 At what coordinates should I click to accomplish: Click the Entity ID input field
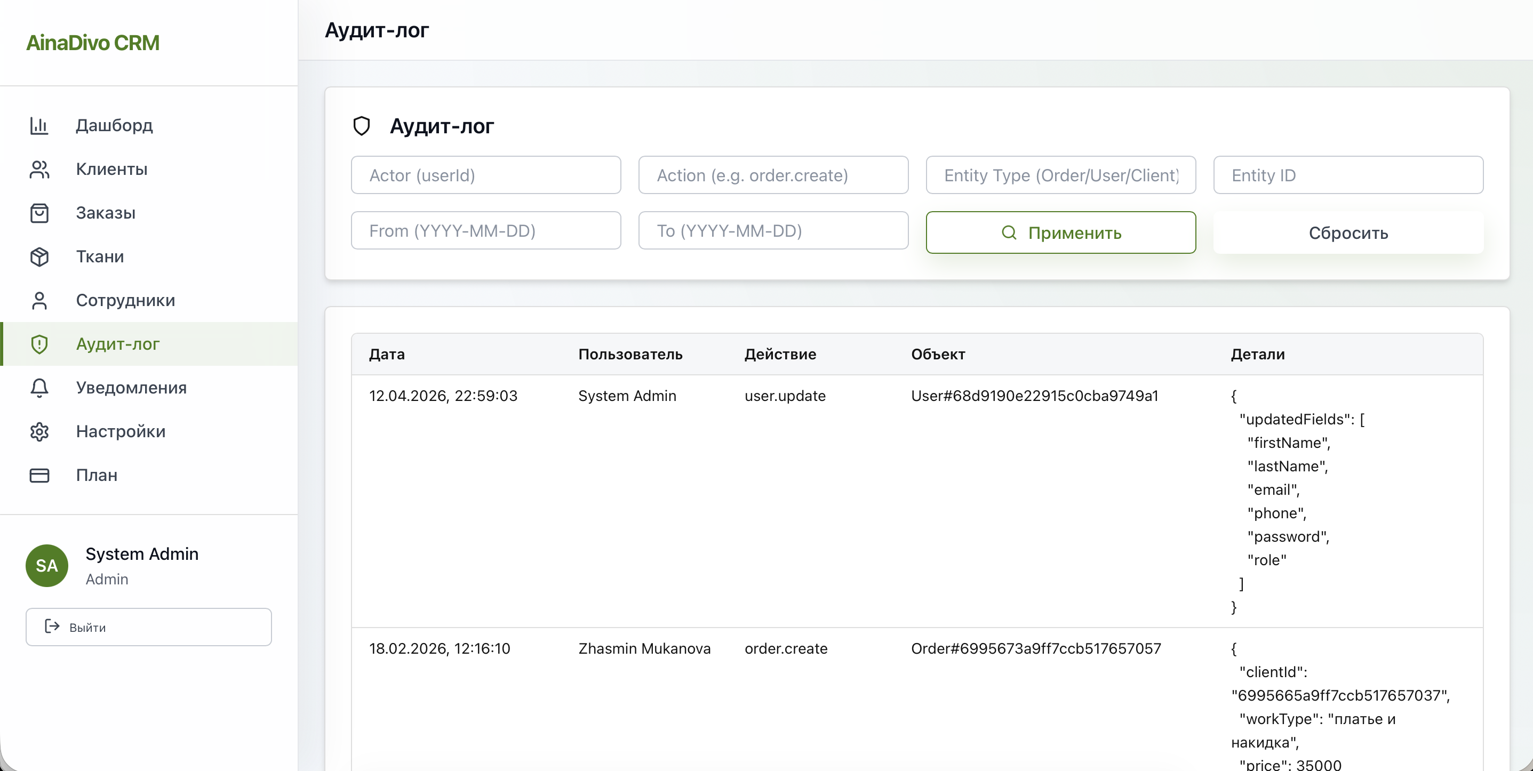pyautogui.click(x=1348, y=175)
